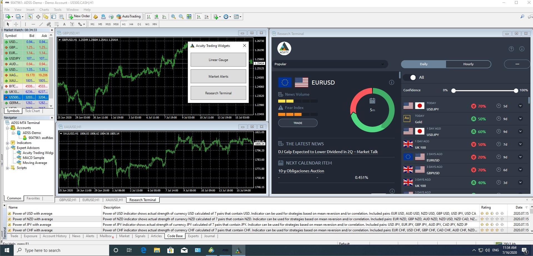Select the Daily timeframe toggle
Viewport: 533px width, 256px height.
424,64
